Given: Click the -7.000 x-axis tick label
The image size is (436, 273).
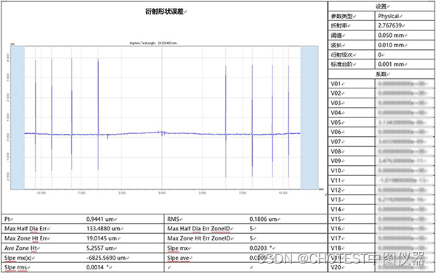Looking at the screenshot, I should (x=81, y=193).
